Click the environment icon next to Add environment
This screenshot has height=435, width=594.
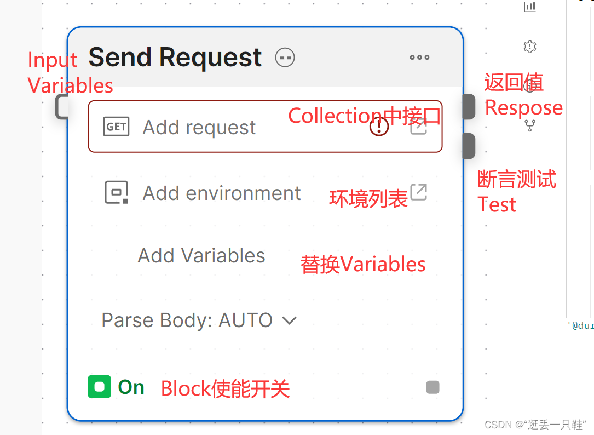[116, 192]
